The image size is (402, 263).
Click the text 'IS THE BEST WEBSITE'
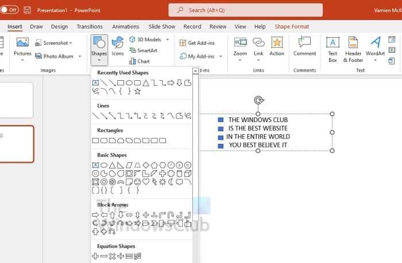(x=258, y=128)
